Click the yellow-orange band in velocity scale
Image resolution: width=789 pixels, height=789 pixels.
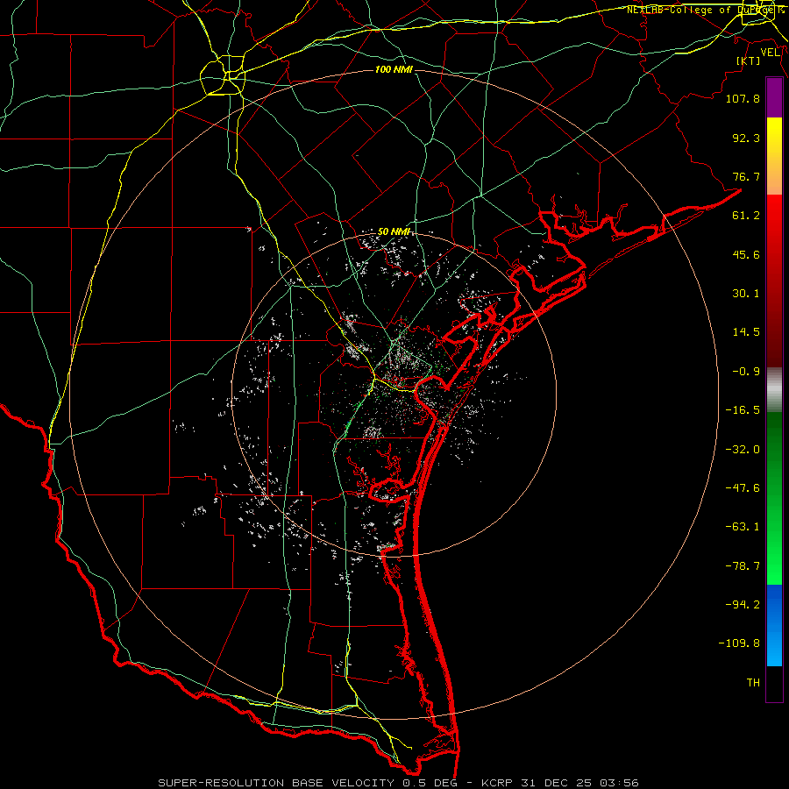pos(774,156)
